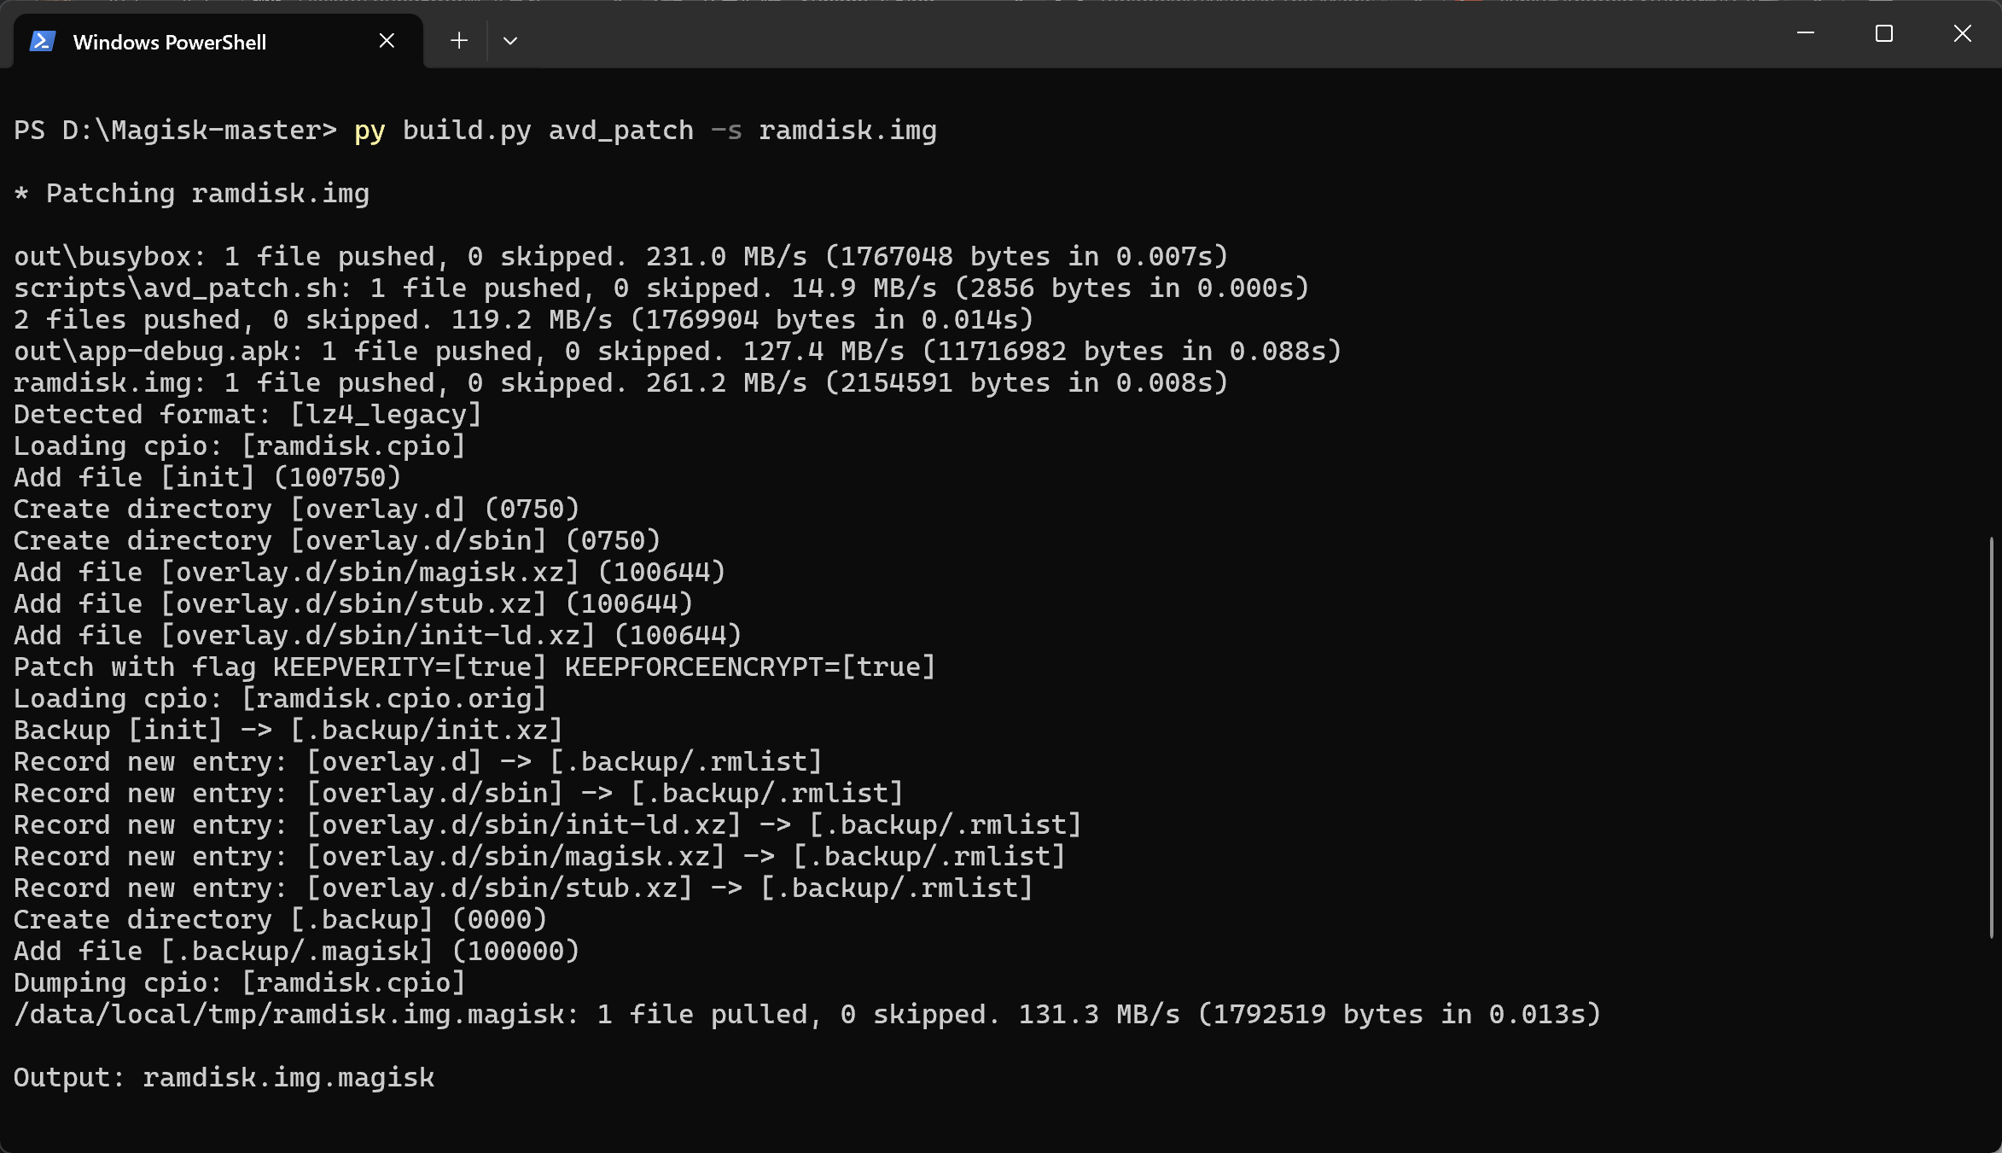
Task: Click the 'Output: ramdisk.img.magisk' line
Action: click(x=224, y=1078)
